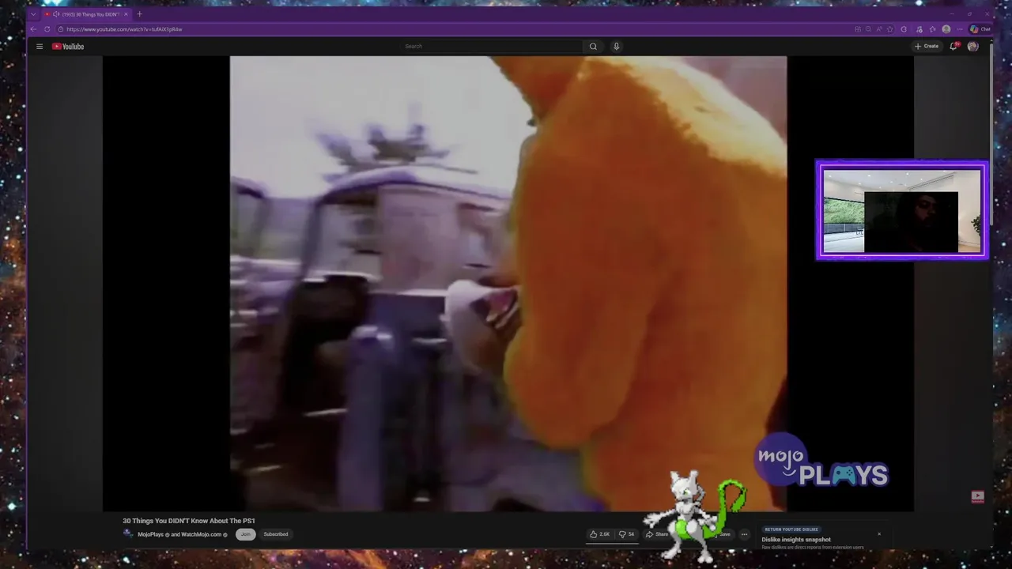Click the small YouTube icon beside the player
Viewport: 1012px width, 569px height.
pos(978,496)
